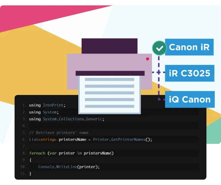Image resolution: width=221 pixels, height=185 pixels.
Task: Click the dashed purple connector junction
Action: pyautogui.click(x=159, y=72)
